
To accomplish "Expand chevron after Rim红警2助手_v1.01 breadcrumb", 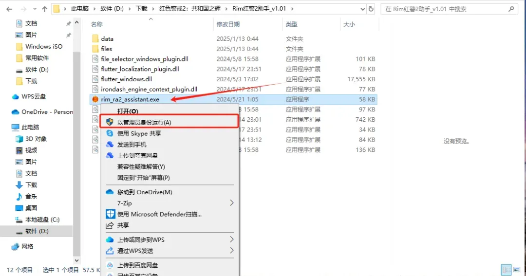I will [292, 9].
